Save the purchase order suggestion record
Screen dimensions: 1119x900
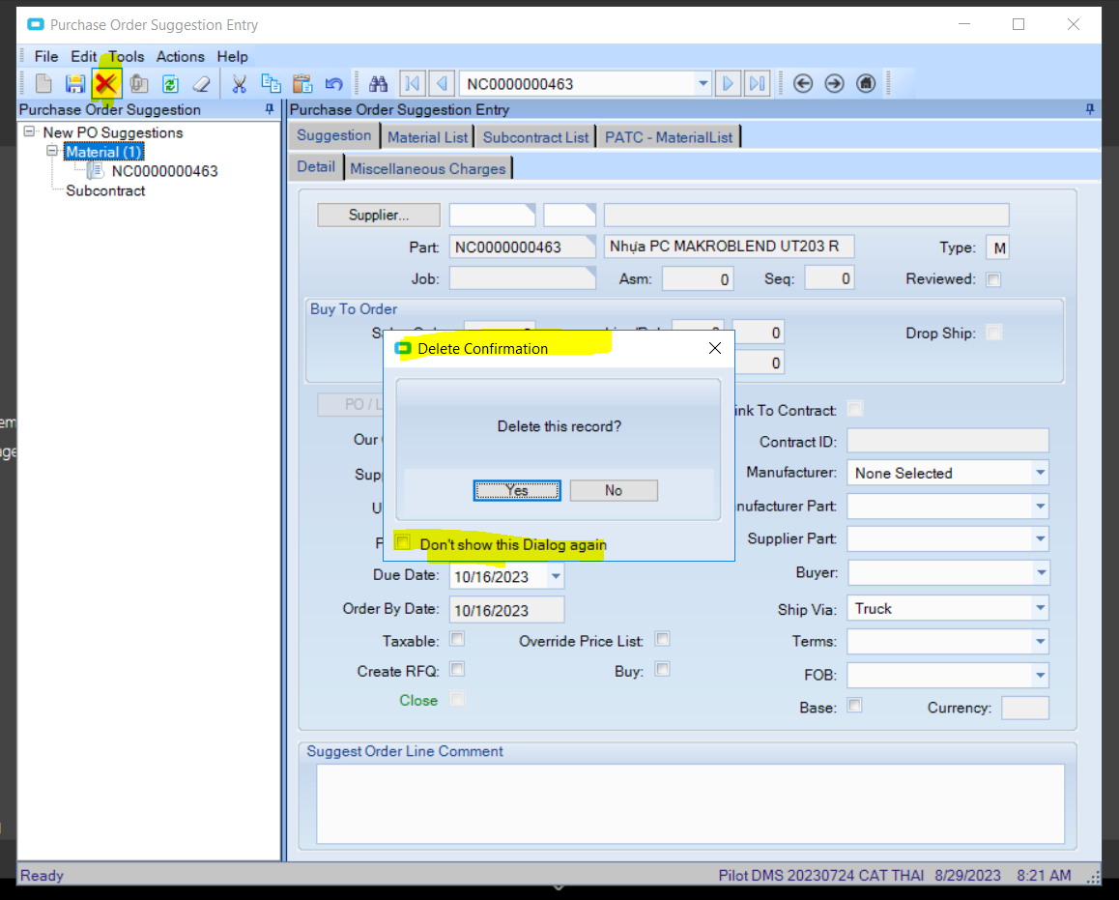(74, 83)
